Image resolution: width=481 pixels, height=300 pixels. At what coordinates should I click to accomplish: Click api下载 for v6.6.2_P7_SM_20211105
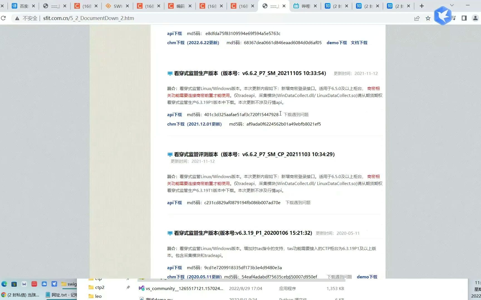[x=174, y=115]
